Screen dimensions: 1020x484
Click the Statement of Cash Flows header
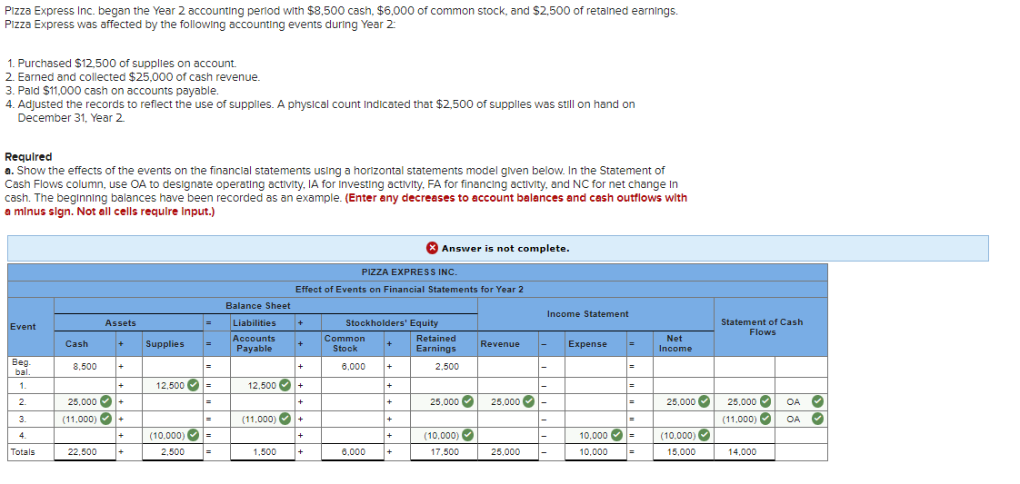(763, 327)
